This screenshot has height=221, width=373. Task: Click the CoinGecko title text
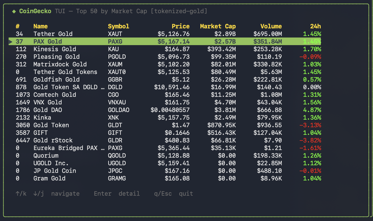coord(35,11)
